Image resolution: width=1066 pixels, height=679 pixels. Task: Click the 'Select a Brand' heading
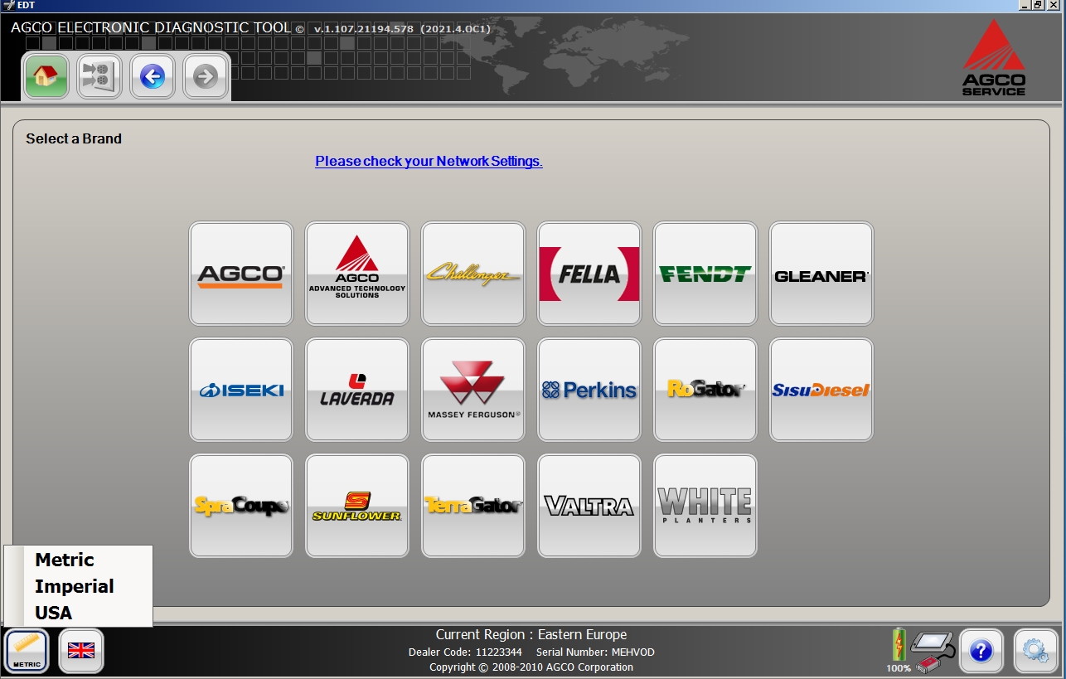pyautogui.click(x=74, y=138)
